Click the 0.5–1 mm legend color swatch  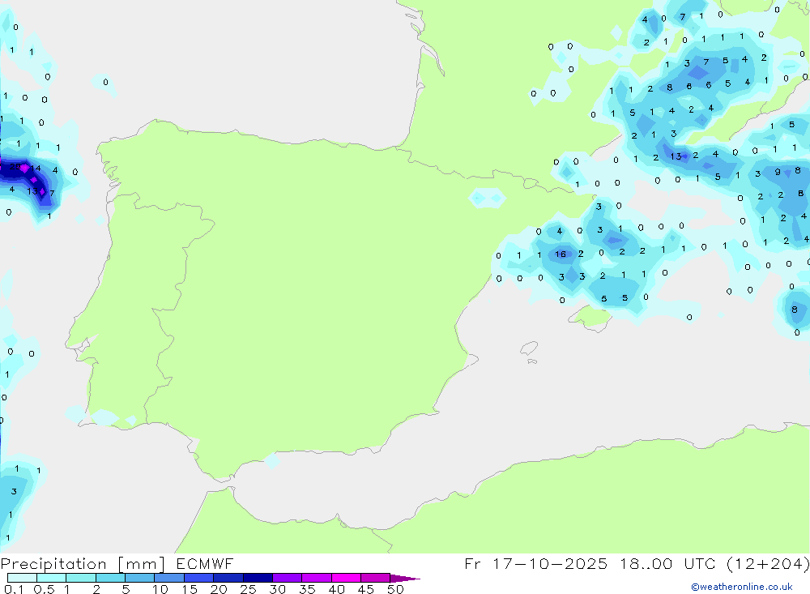point(52,578)
